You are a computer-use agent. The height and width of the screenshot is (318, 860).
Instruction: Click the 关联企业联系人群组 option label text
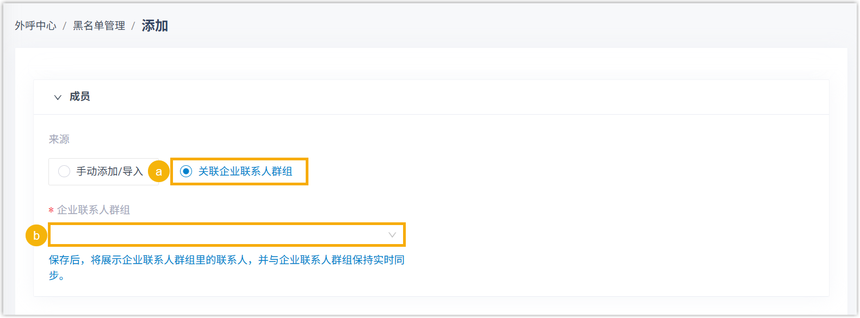click(x=245, y=171)
